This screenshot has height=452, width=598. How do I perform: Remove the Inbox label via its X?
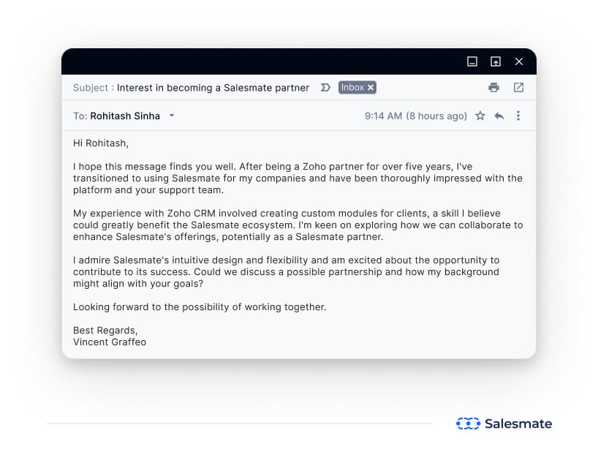coord(370,87)
